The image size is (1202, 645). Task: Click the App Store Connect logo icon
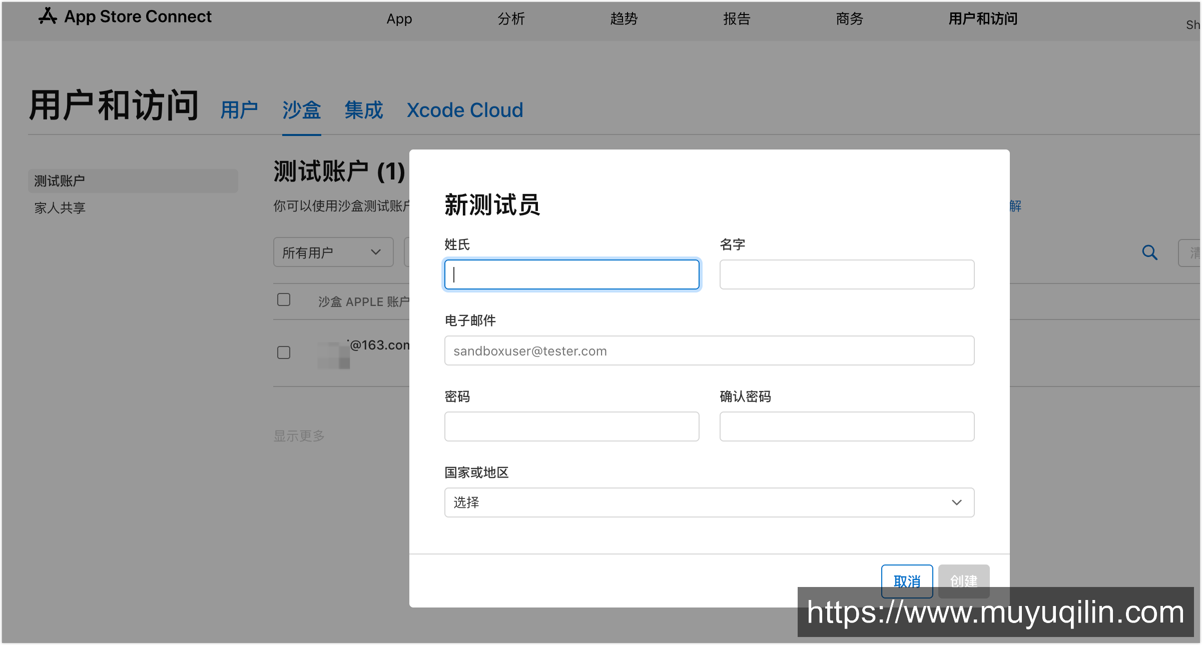48,16
